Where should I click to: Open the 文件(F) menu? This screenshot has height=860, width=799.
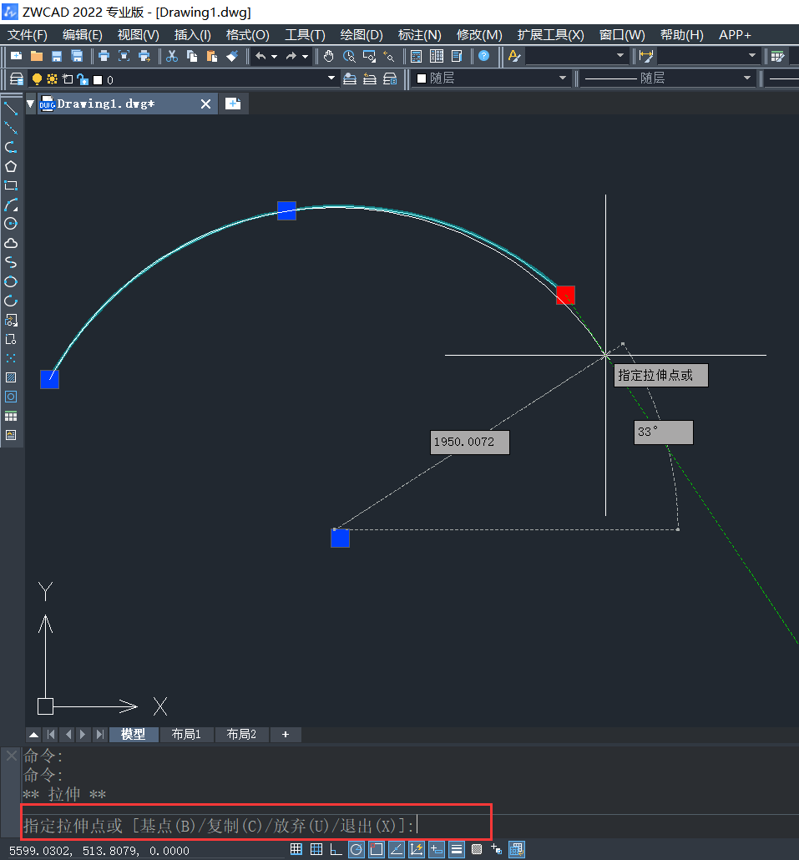click(x=28, y=34)
